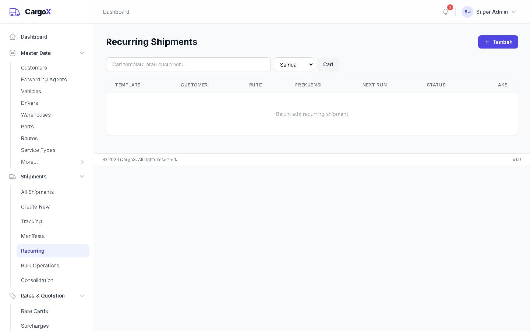530x331 pixels.
Task: Click the SU user avatar
Action: tap(467, 12)
